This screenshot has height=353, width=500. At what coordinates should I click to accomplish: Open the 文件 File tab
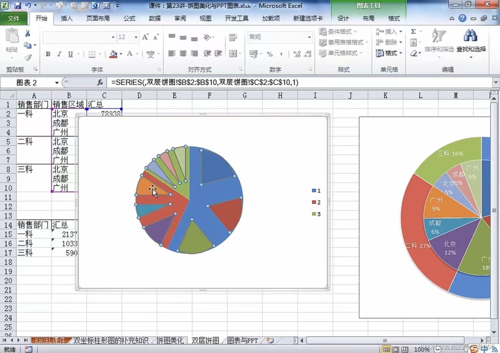pyautogui.click(x=14, y=18)
